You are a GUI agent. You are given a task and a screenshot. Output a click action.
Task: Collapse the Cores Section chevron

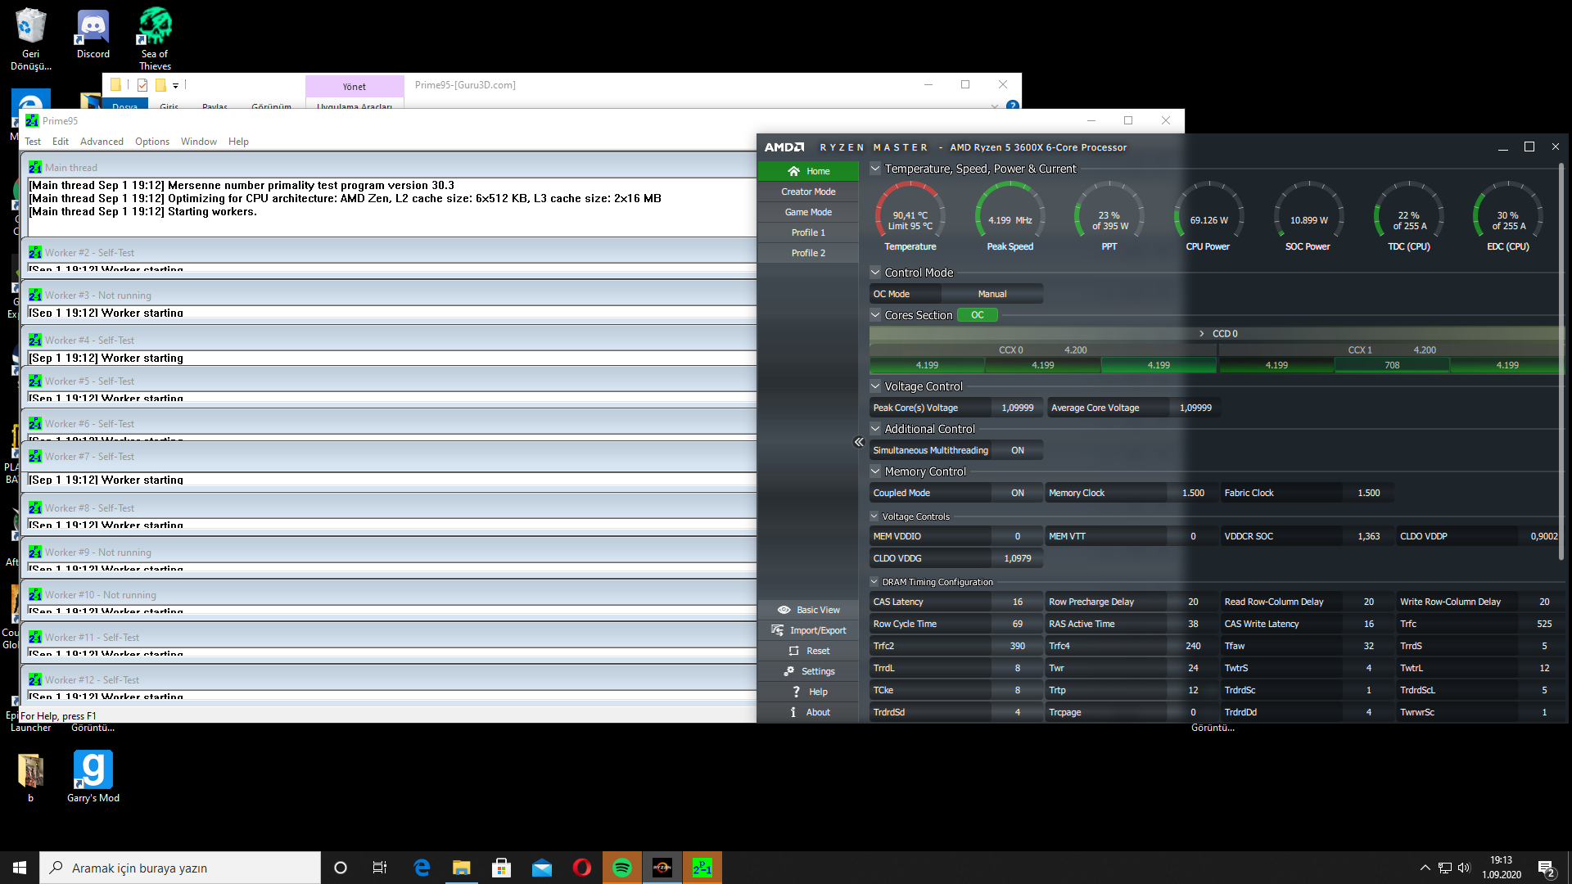coord(875,315)
